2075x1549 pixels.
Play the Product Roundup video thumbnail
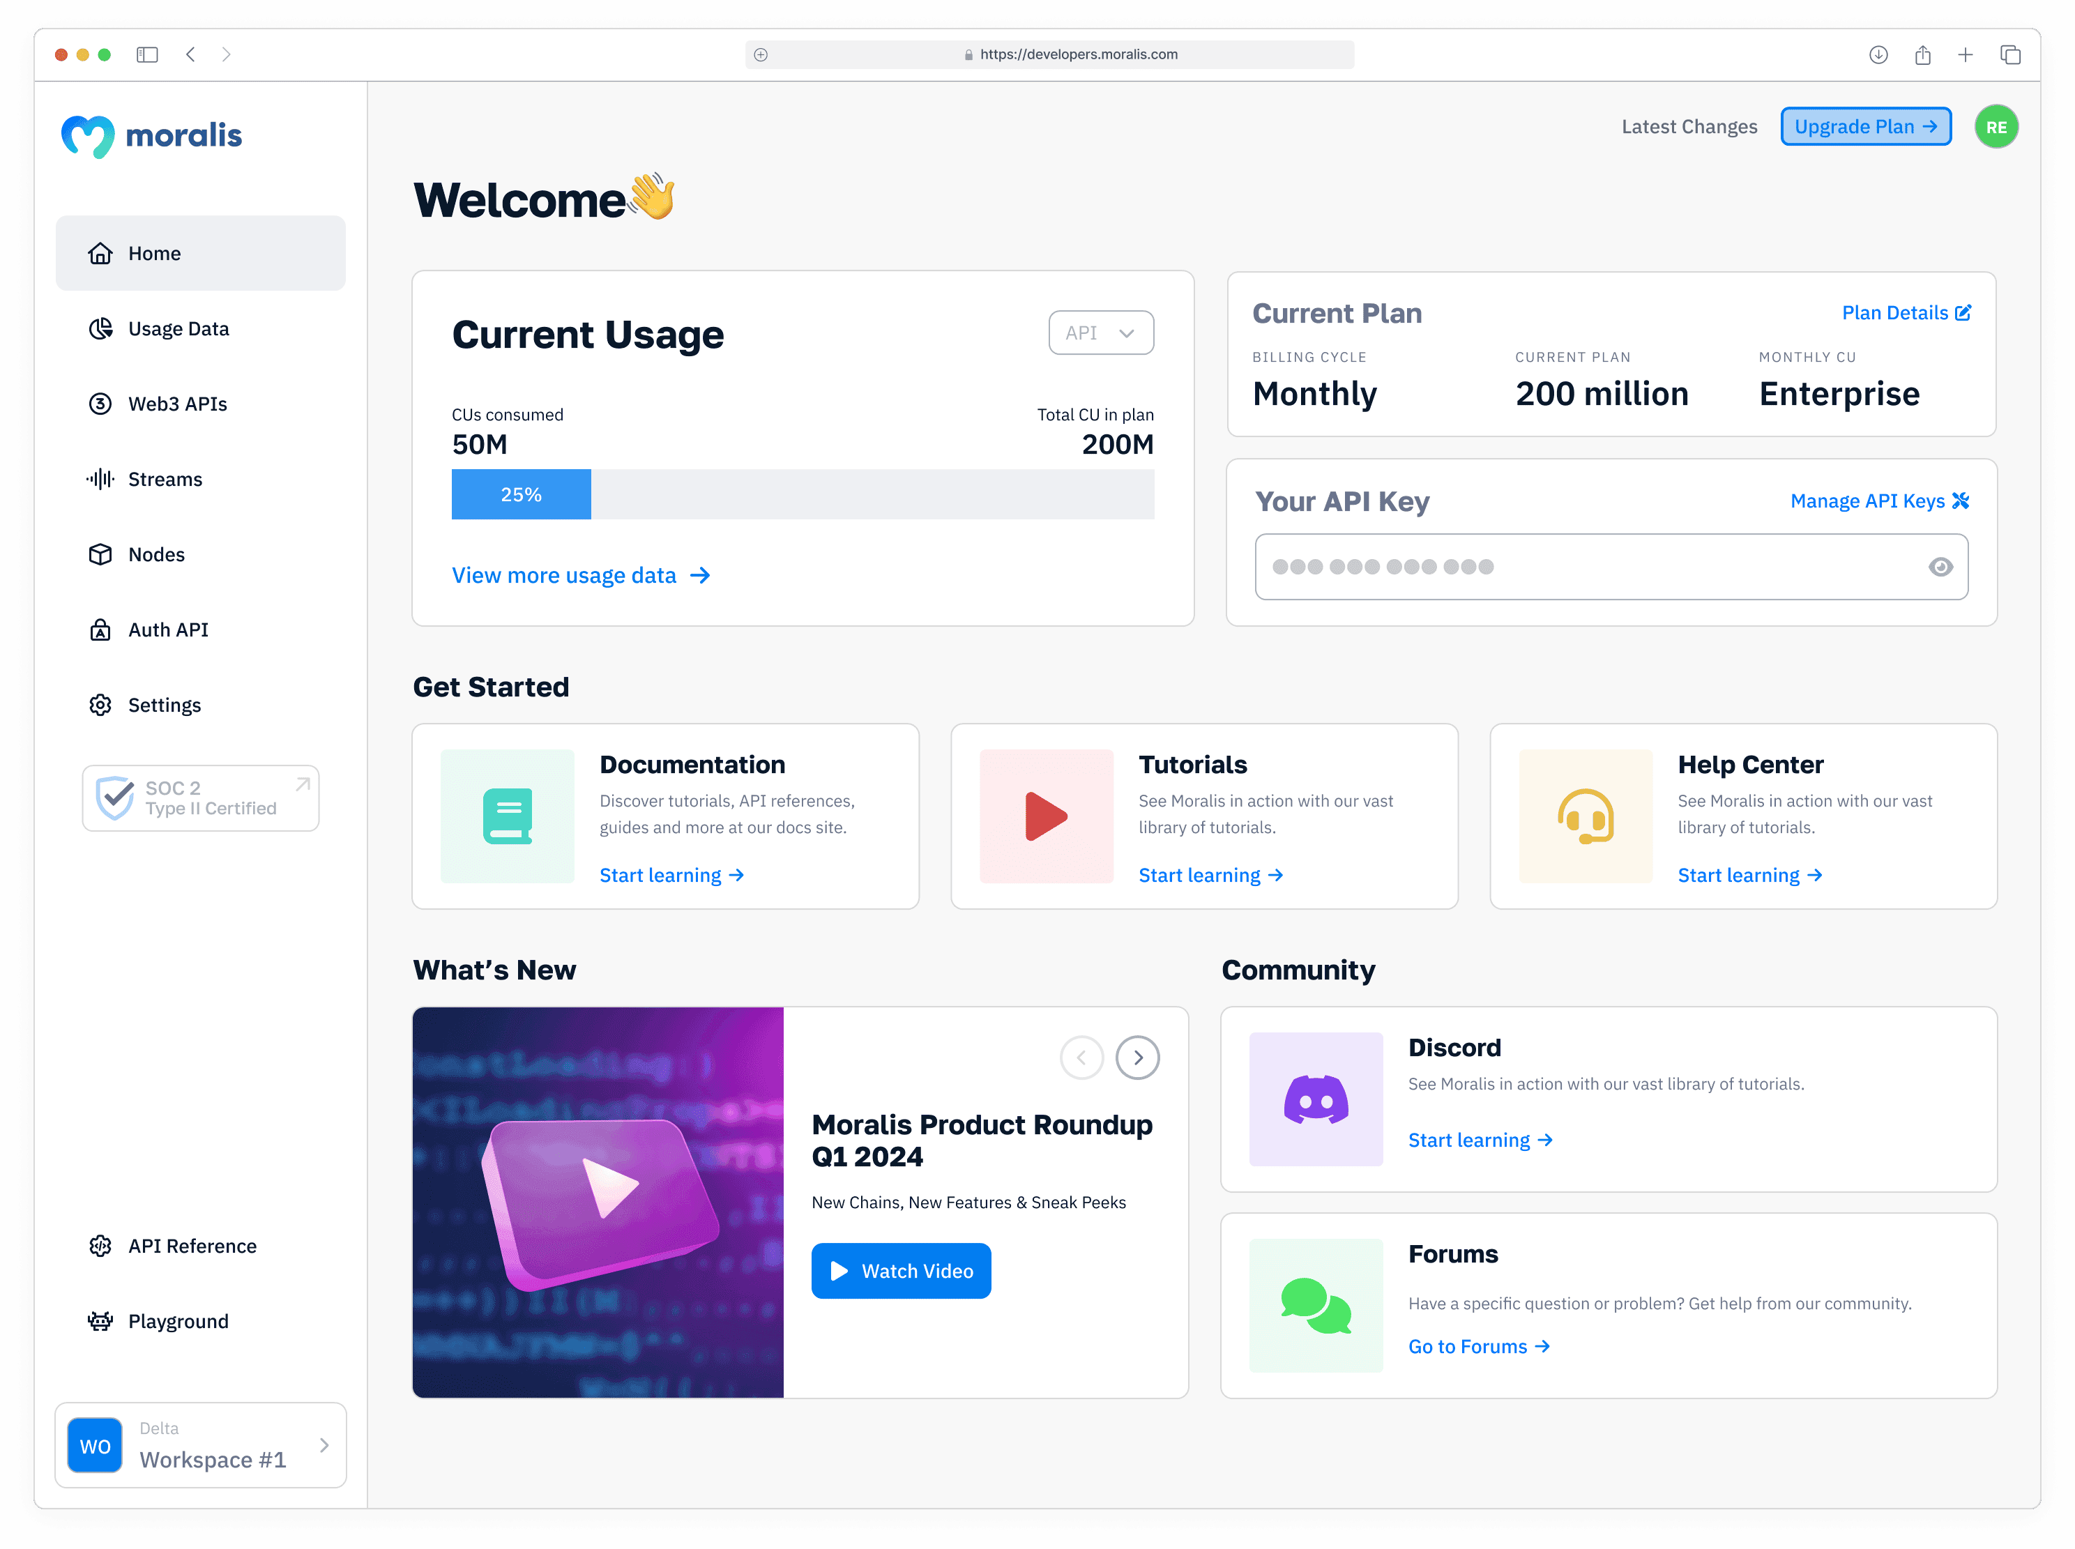pyautogui.click(x=598, y=1202)
